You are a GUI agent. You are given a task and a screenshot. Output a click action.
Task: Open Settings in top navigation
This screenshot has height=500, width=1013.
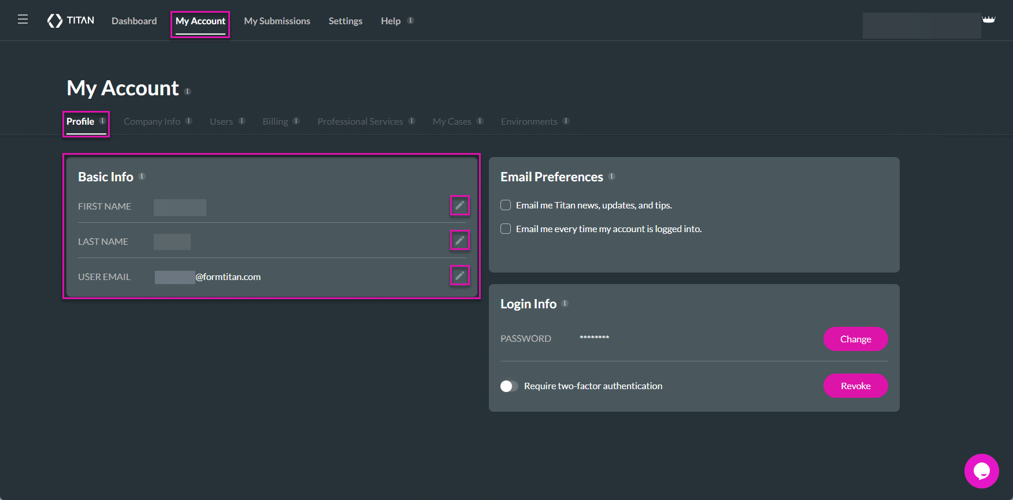pyautogui.click(x=345, y=21)
